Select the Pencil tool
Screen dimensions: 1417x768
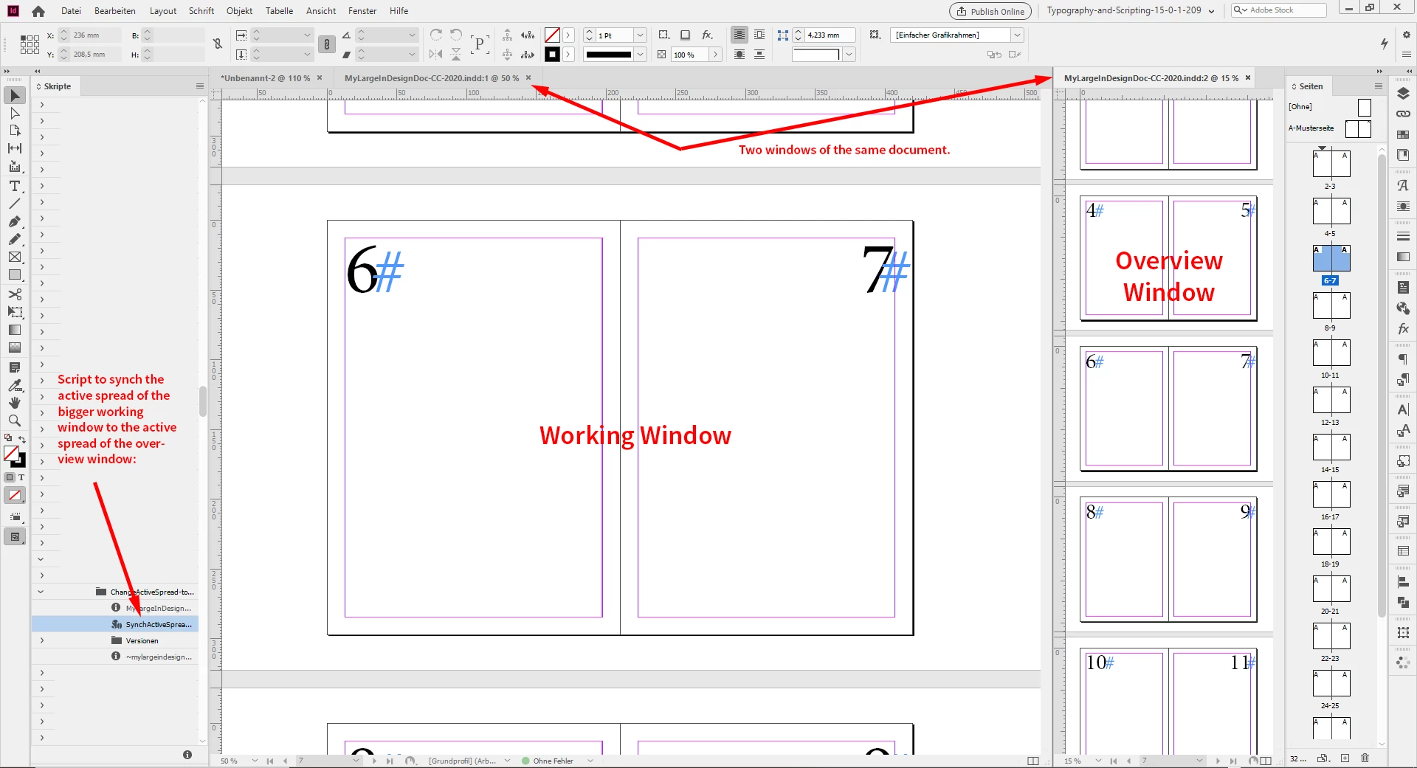(15, 239)
